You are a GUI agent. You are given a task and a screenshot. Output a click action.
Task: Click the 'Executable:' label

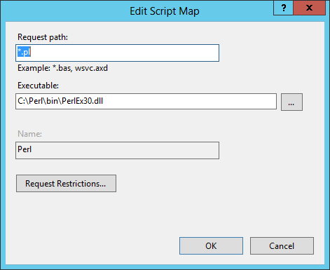coord(38,86)
